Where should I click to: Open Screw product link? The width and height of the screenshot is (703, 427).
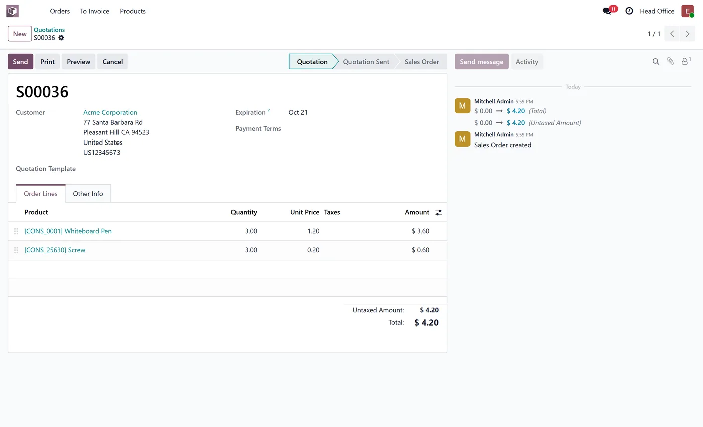click(x=55, y=250)
